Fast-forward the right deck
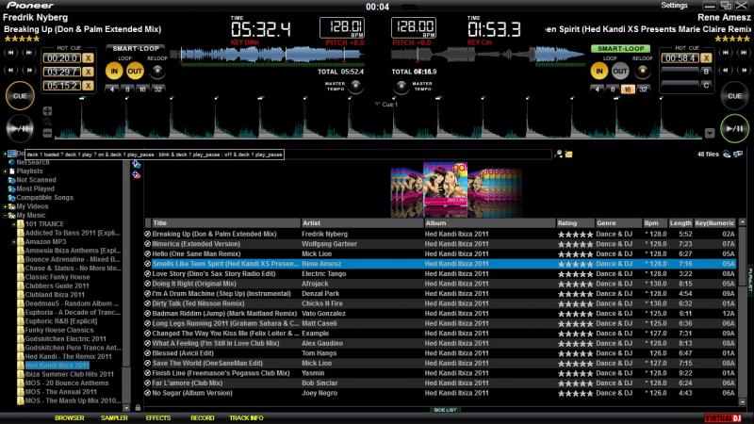 pyautogui.click(x=744, y=70)
